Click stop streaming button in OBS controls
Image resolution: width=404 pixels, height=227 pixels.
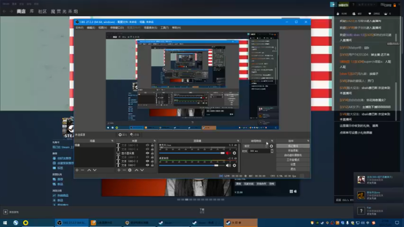293,146
